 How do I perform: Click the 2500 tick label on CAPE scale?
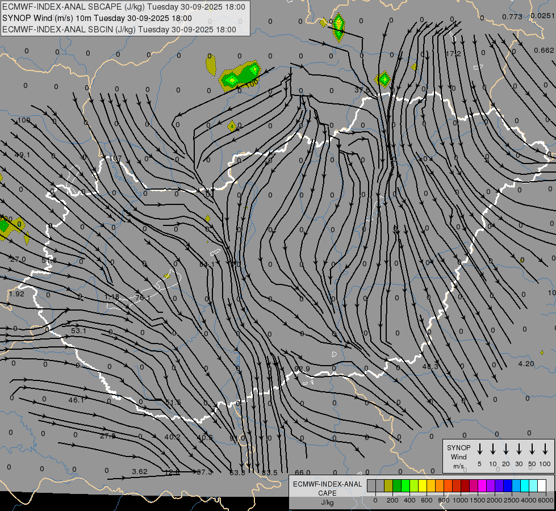tap(511, 500)
